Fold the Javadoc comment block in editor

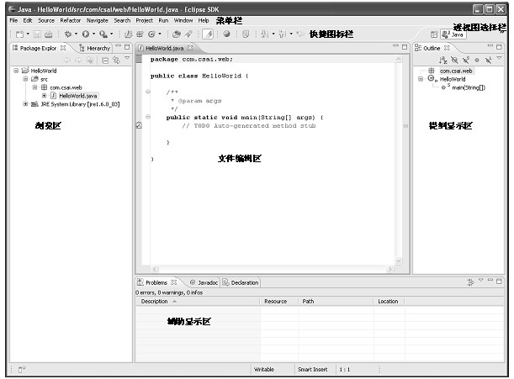tap(148, 92)
